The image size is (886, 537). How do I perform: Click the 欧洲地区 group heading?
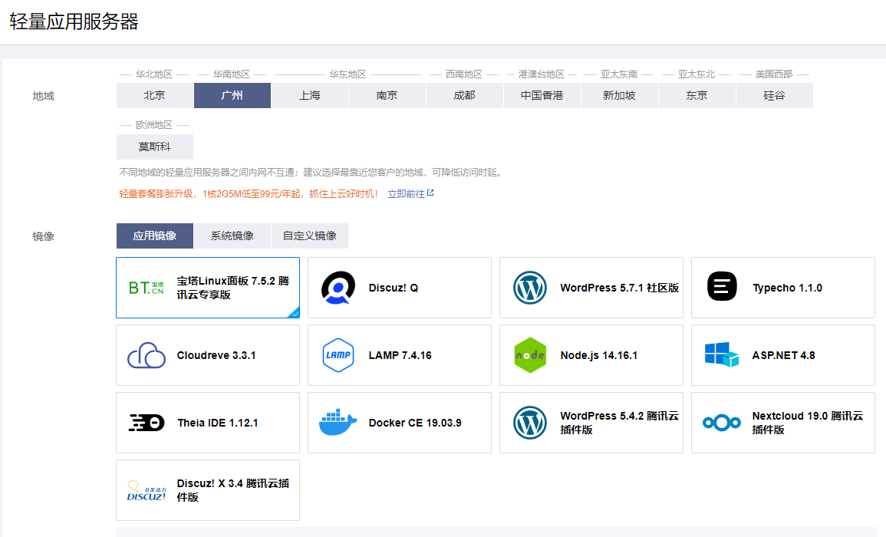click(x=153, y=125)
